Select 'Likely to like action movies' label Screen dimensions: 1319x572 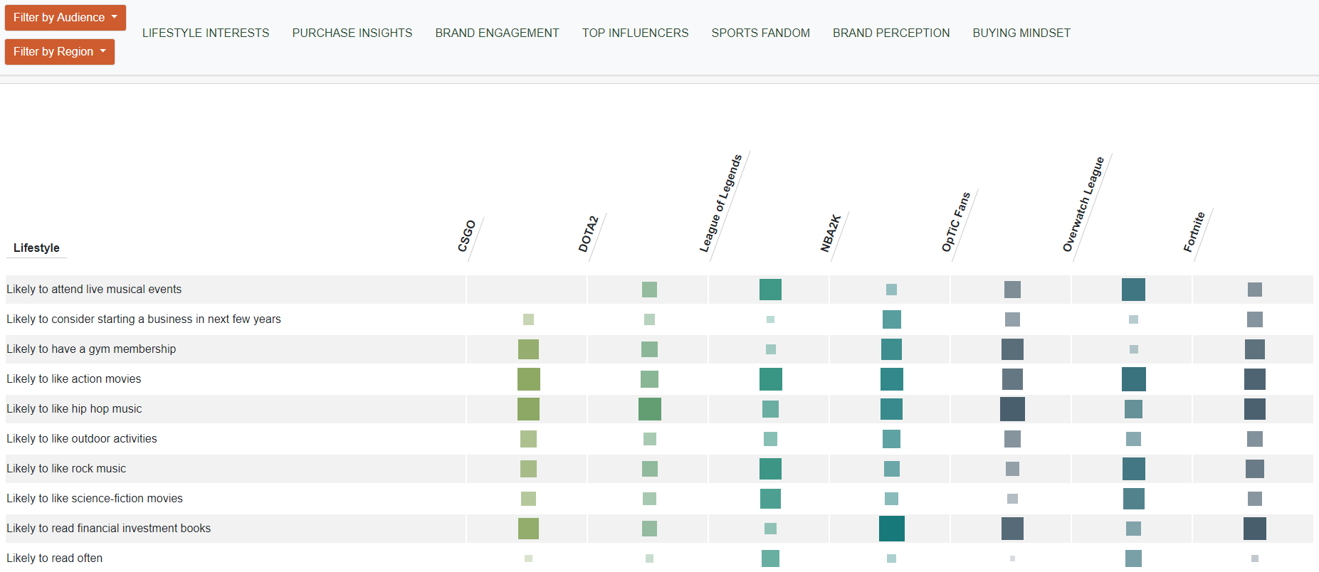(74, 378)
